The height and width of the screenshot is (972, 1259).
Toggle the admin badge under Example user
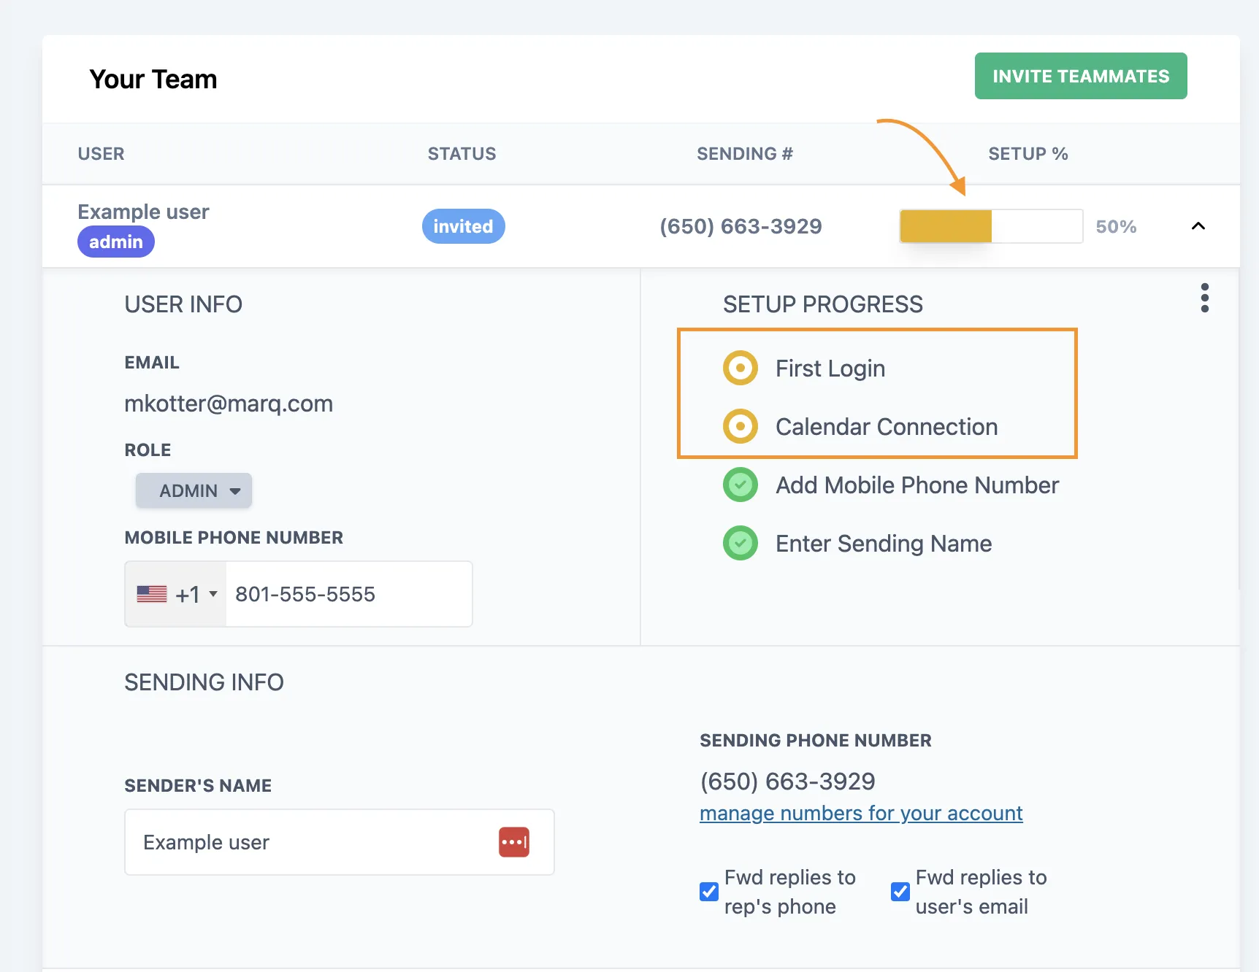[115, 242]
